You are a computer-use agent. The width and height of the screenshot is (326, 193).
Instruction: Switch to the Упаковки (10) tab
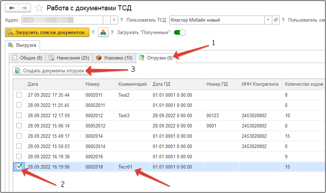114,58
